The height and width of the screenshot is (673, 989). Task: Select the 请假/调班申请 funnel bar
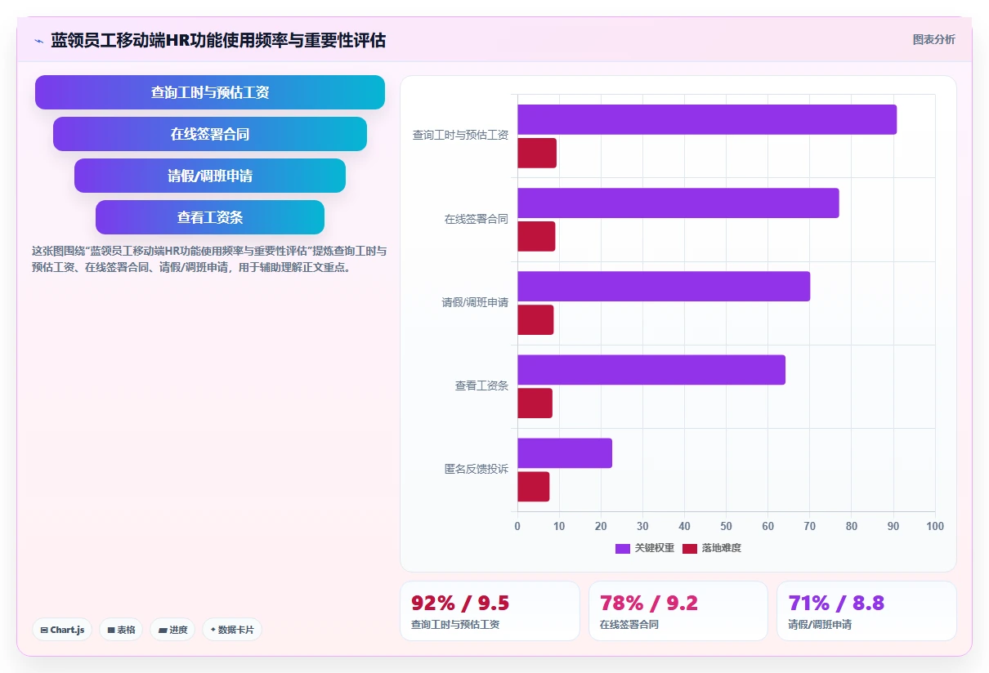210,176
